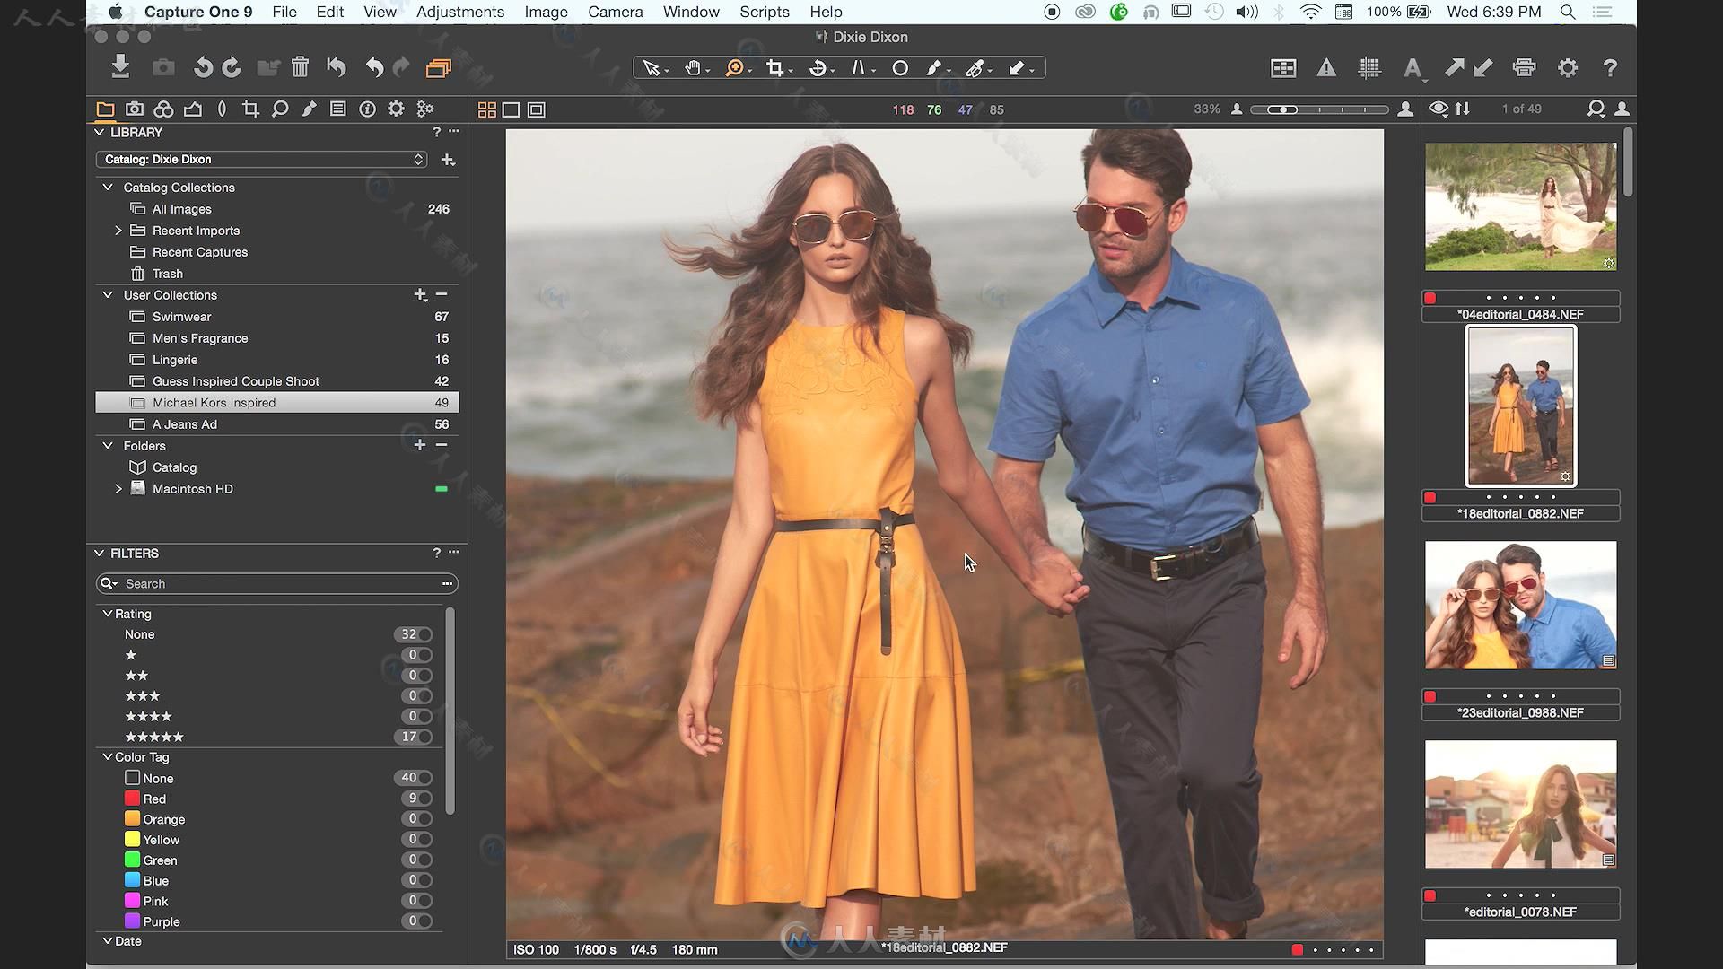Add new User Collection with plus button
This screenshot has width=1723, height=969.
point(420,294)
